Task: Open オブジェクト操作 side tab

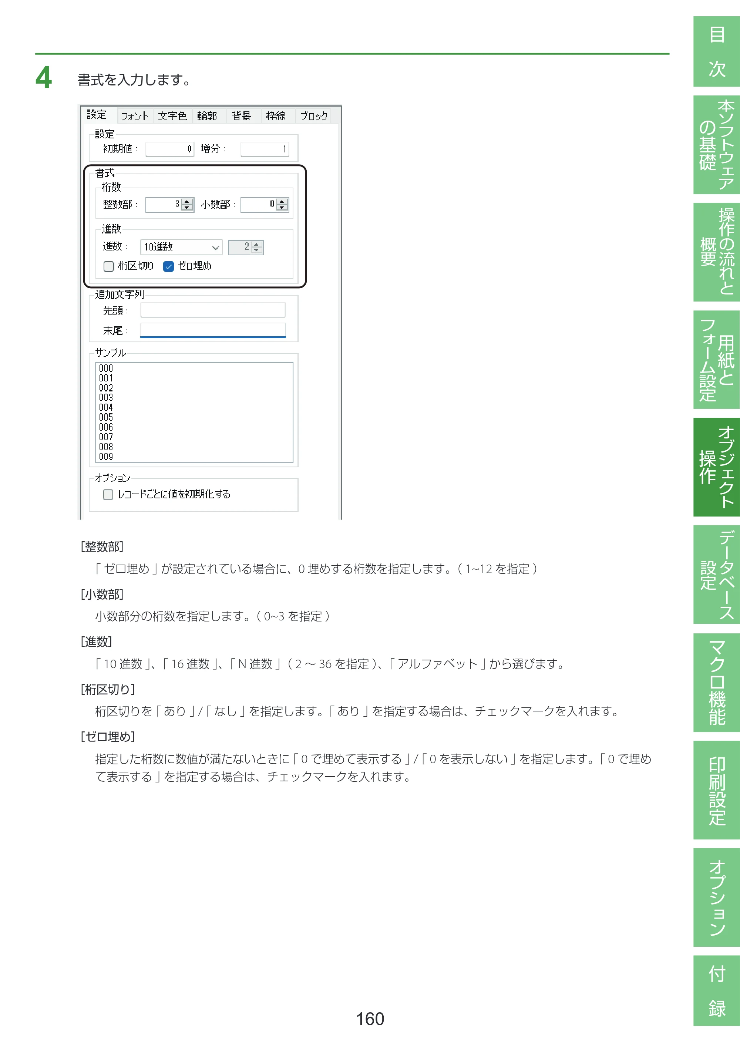Action: [716, 467]
